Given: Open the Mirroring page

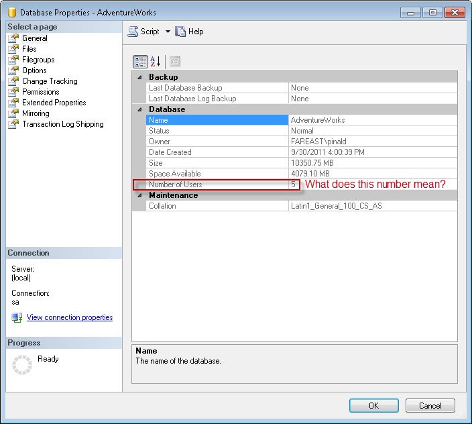Looking at the screenshot, I should (x=36, y=113).
